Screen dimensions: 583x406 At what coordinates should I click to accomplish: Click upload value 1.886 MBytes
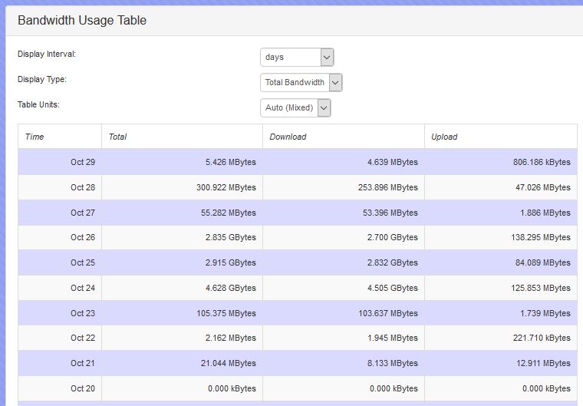(x=545, y=213)
